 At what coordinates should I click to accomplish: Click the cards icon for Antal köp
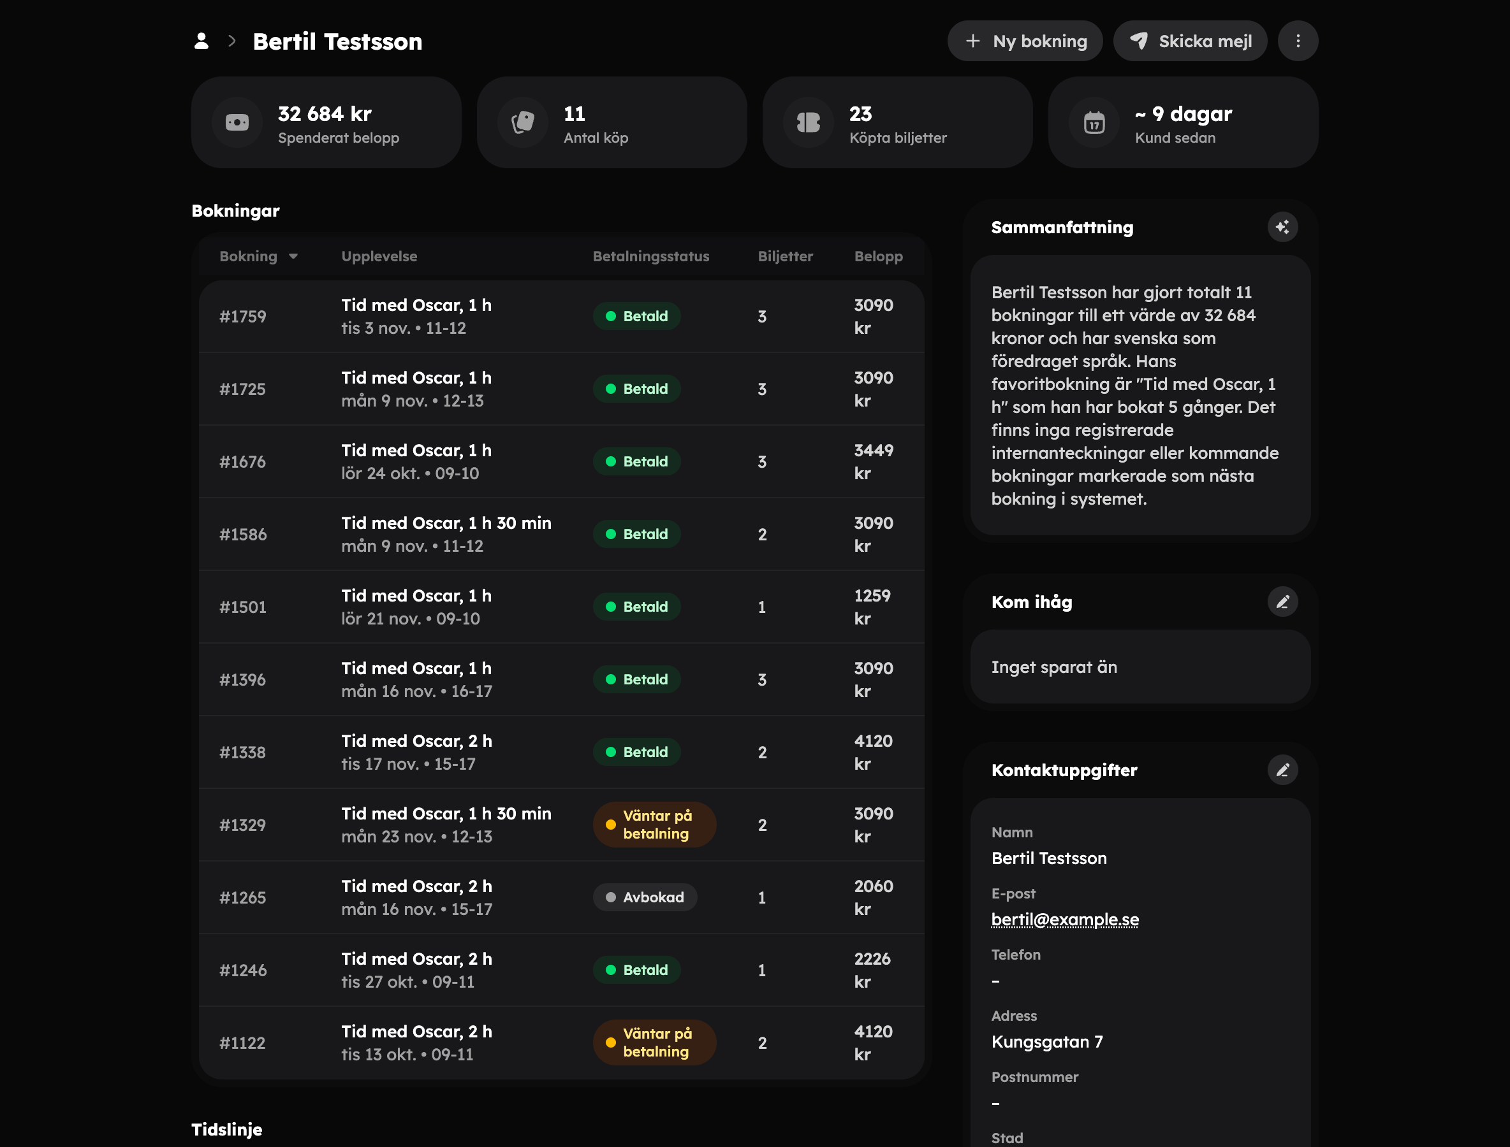tap(523, 123)
